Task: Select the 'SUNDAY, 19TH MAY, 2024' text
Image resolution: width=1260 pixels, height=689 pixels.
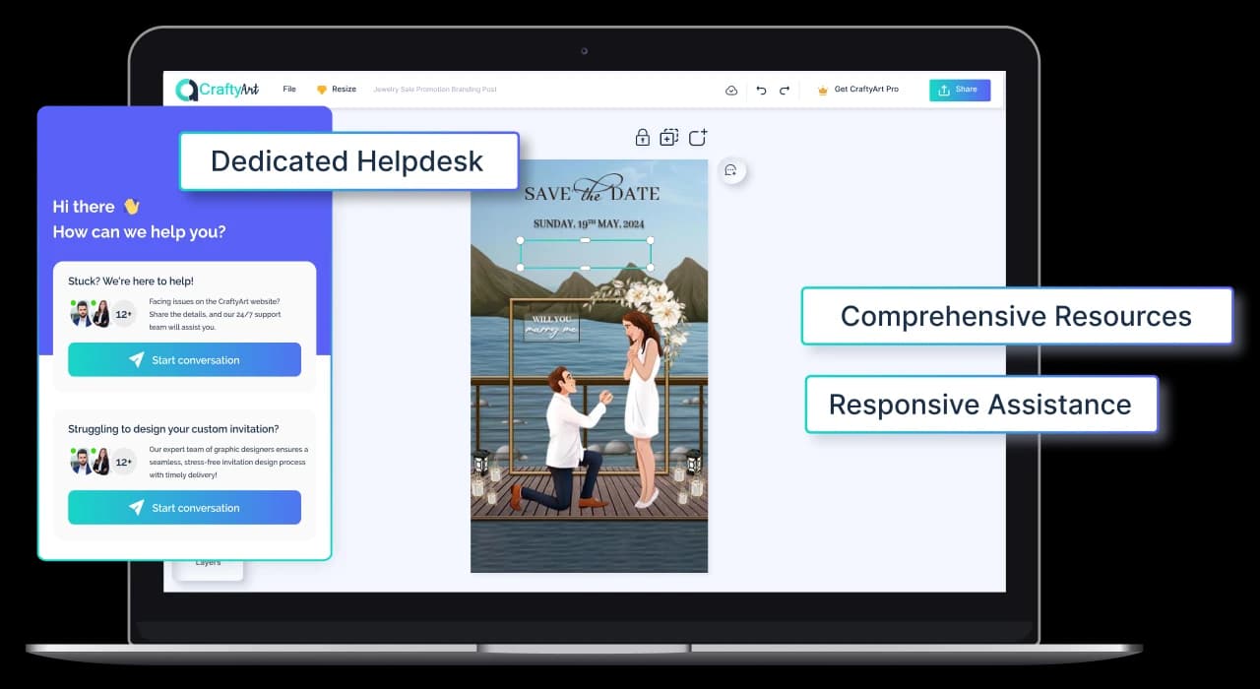Action: point(589,224)
